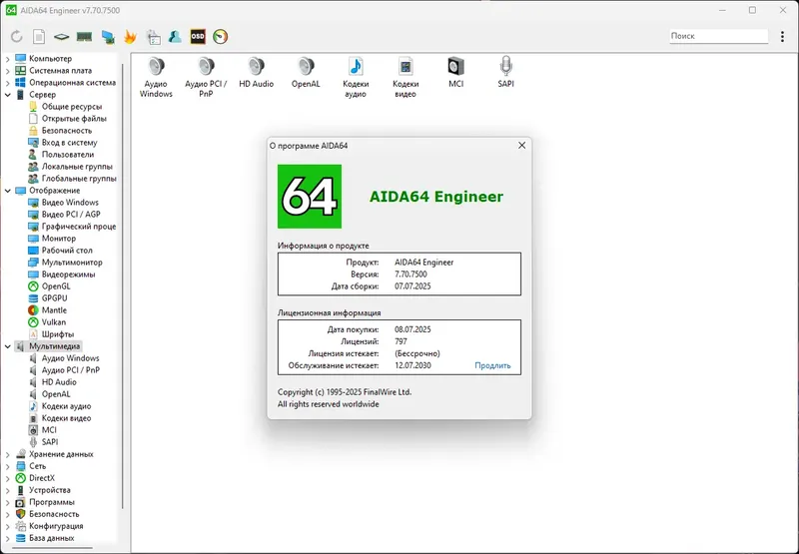
Task: Click the user figure toolbar icon
Action: tap(175, 37)
